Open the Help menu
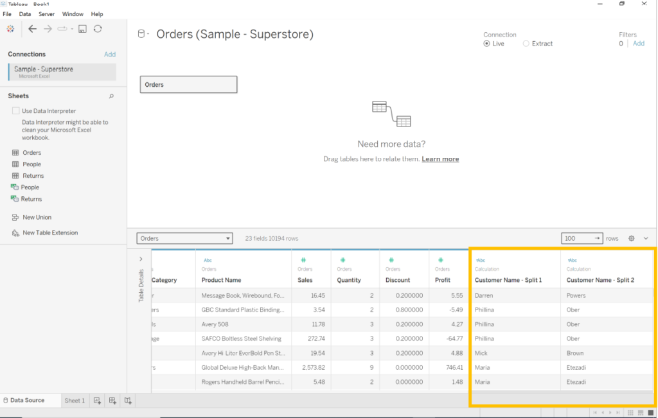 coord(97,14)
